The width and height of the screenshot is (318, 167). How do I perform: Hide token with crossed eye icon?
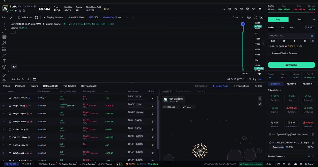(241, 9)
